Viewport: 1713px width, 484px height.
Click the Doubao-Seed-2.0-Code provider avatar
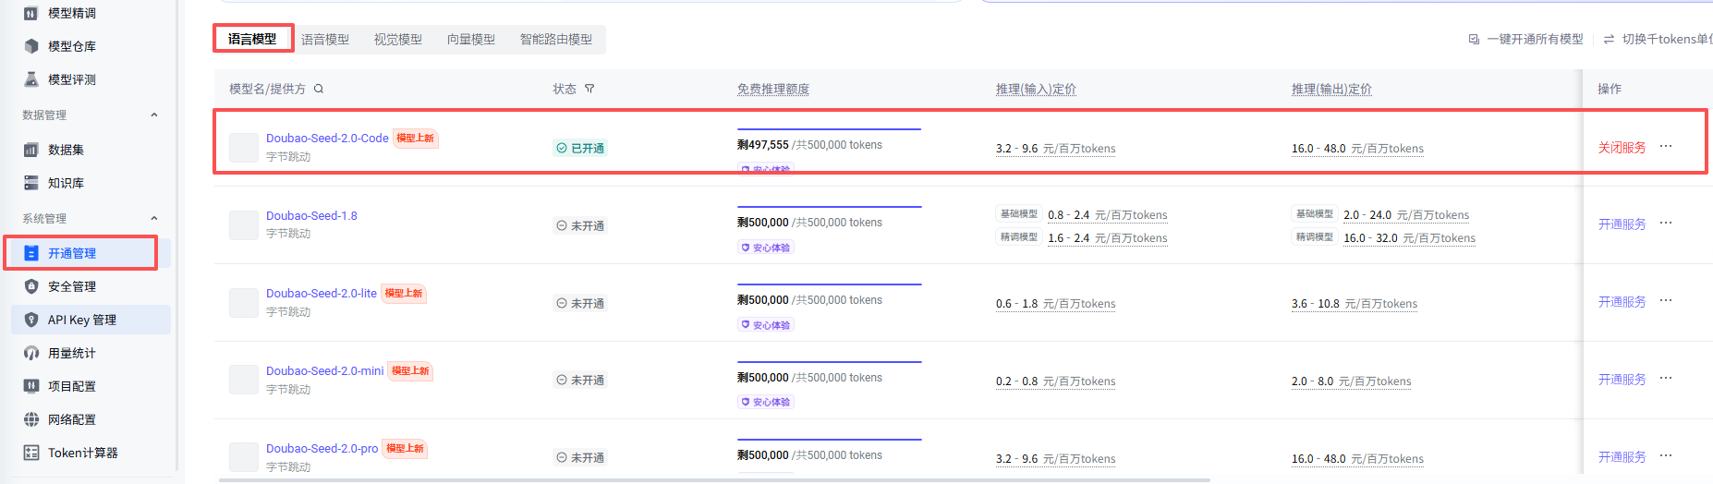point(244,148)
